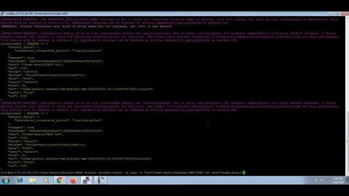Click the 'clientnodea1 | CHANGED' output line
Viewport: 349px width, 196px height.
24,113
